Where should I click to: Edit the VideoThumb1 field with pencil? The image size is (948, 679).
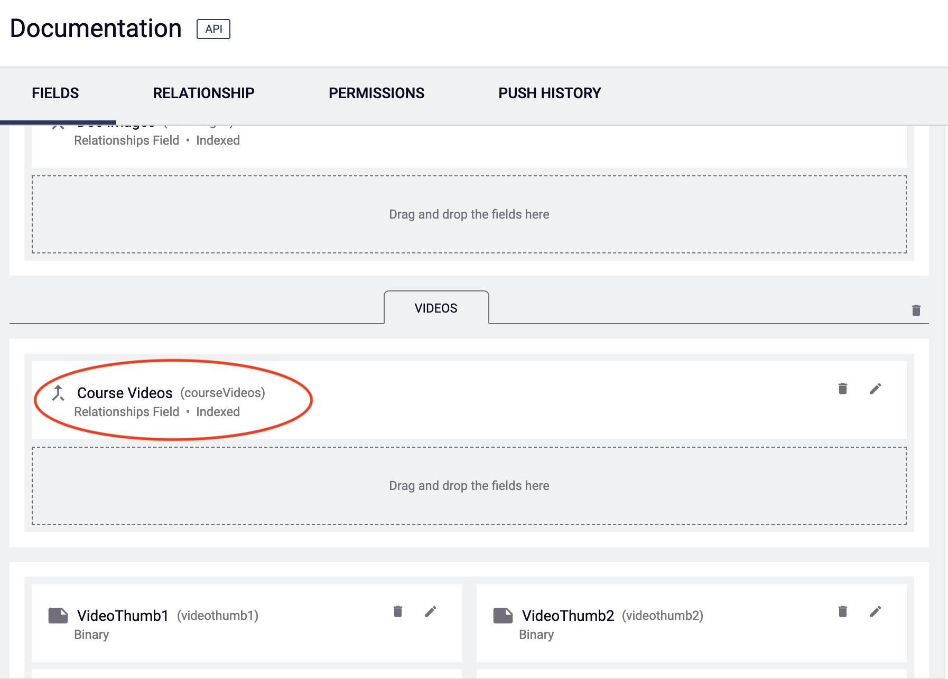[x=430, y=611]
